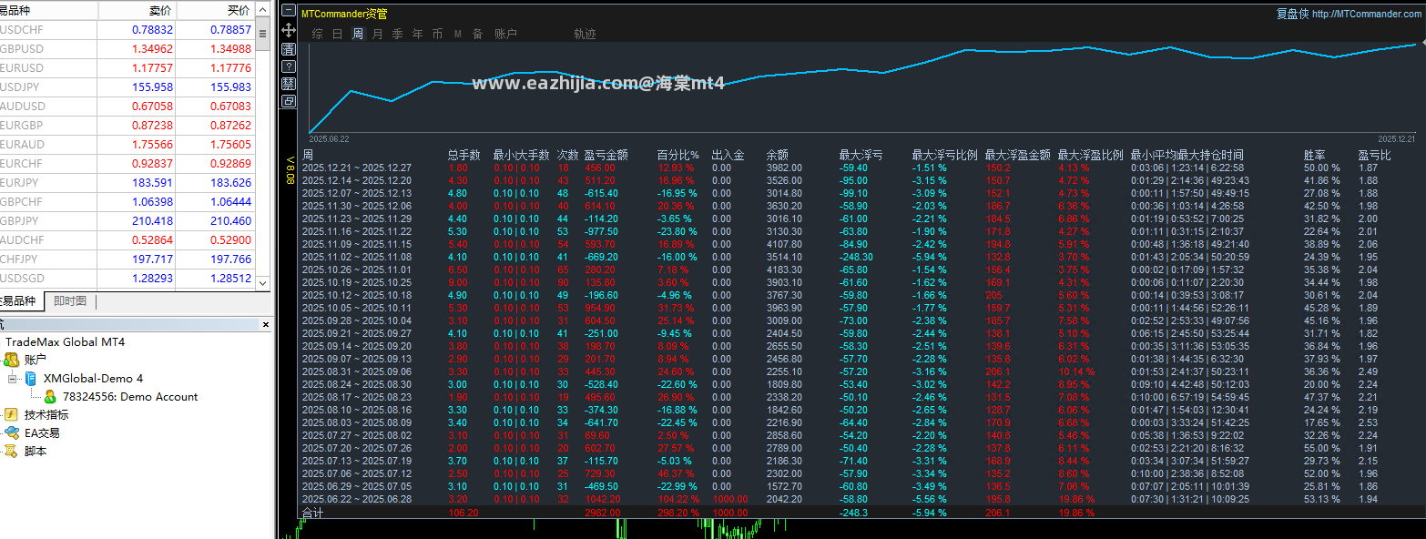Select the USDJPY symbol row
1426x539 pixels.
tap(127, 86)
